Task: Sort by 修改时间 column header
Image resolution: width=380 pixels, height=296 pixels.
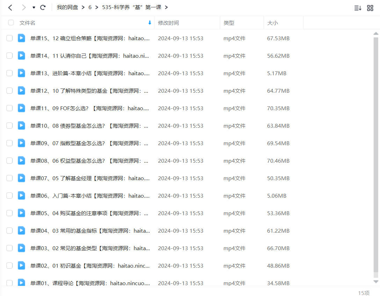Action: tap(169, 23)
